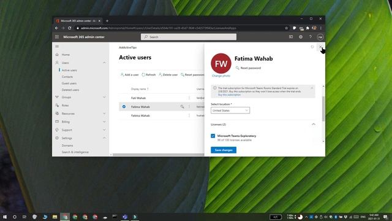Go back in the browser
The image size is (392, 221).
[x=57, y=28]
